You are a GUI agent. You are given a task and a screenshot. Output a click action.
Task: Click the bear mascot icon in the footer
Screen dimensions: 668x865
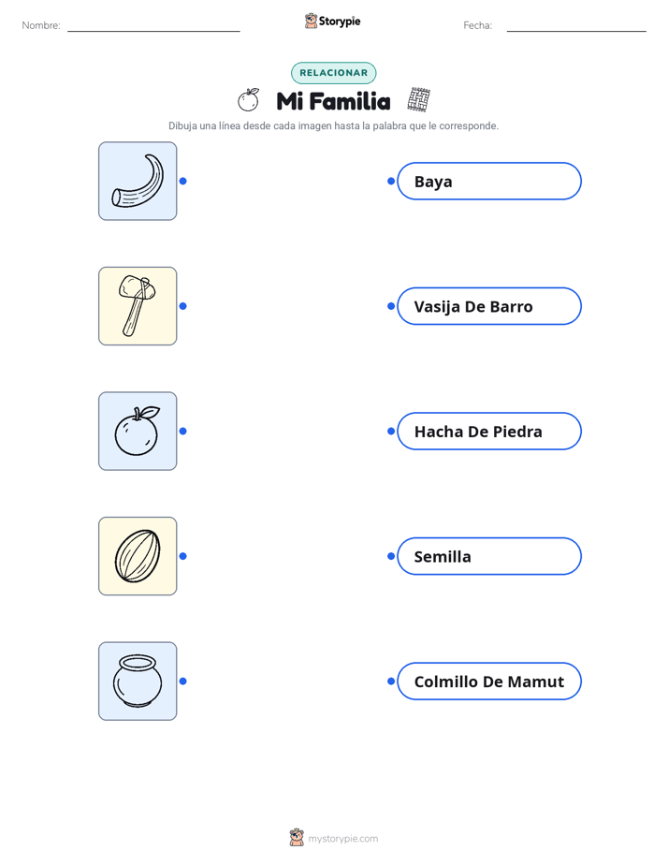[x=297, y=838]
